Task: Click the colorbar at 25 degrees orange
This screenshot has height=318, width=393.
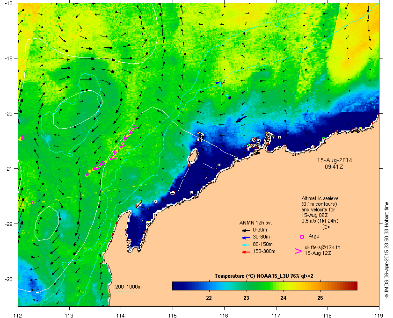Action: (x=320, y=286)
